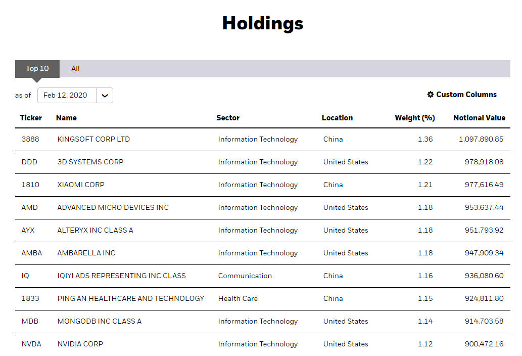522x356 pixels.
Task: Select 3D SYSTEMS CORP name
Action: (x=90, y=162)
